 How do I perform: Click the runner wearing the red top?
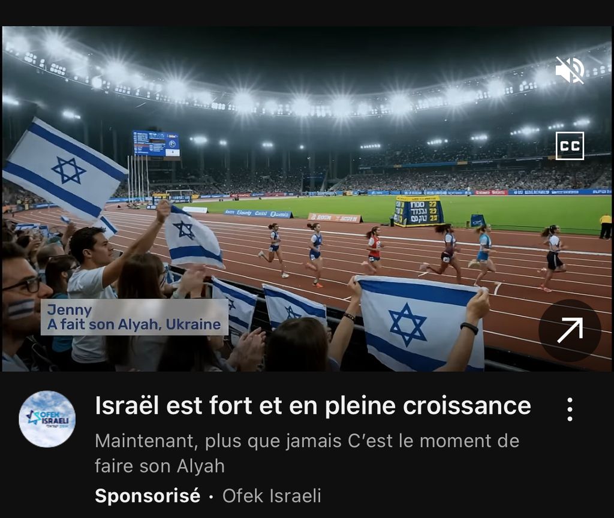374,249
